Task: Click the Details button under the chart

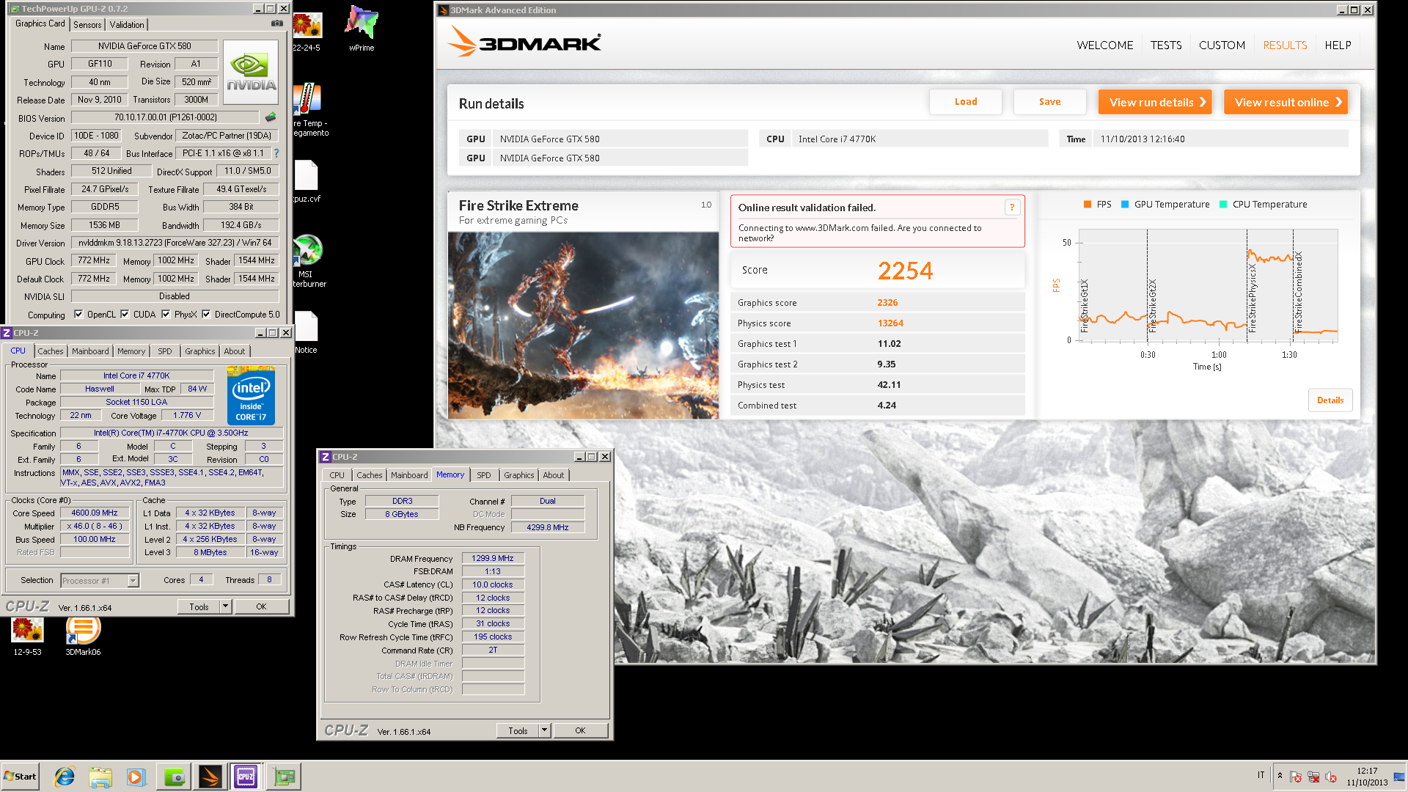Action: pyautogui.click(x=1330, y=400)
